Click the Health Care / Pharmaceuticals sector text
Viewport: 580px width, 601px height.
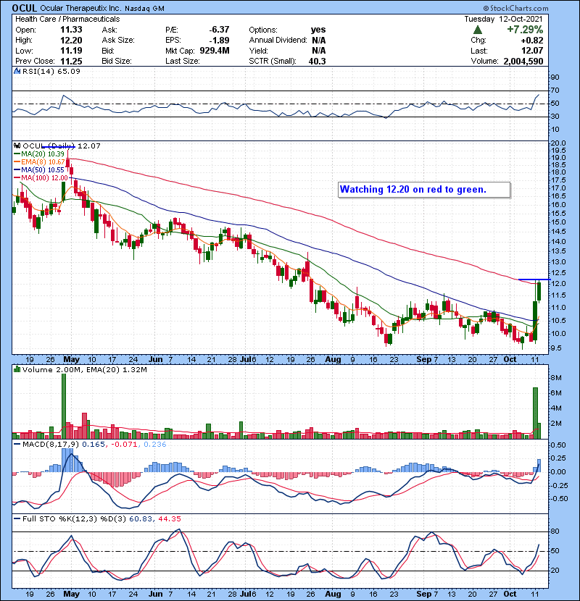(67, 19)
